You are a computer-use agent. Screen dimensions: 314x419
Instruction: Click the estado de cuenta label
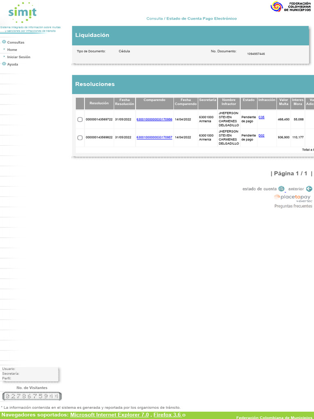point(260,189)
